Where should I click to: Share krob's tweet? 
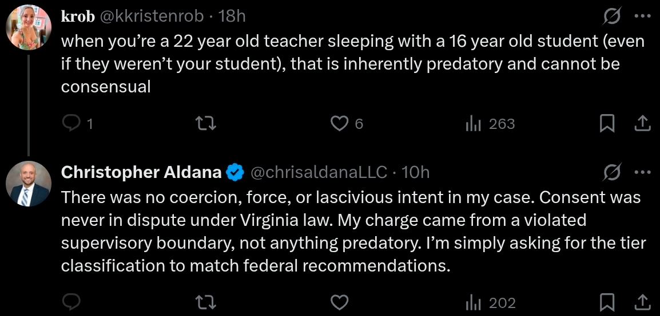(x=642, y=123)
